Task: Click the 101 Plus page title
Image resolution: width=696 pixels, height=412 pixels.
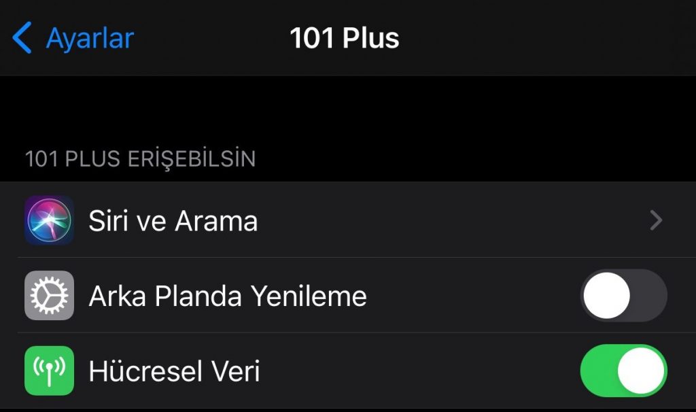Action: point(345,38)
